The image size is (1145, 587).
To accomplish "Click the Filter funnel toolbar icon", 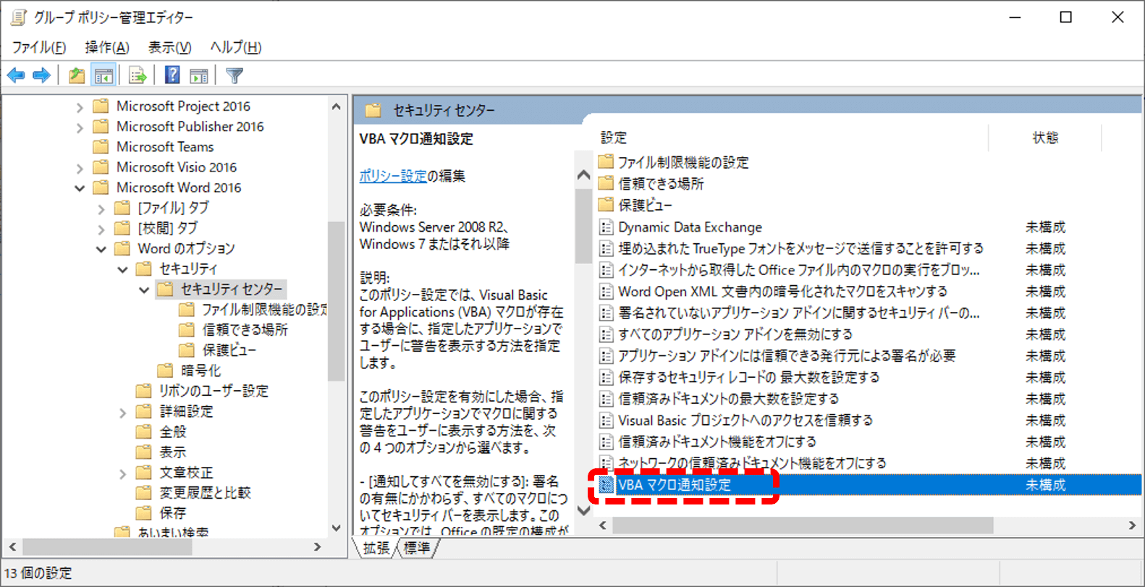I will coord(234,75).
